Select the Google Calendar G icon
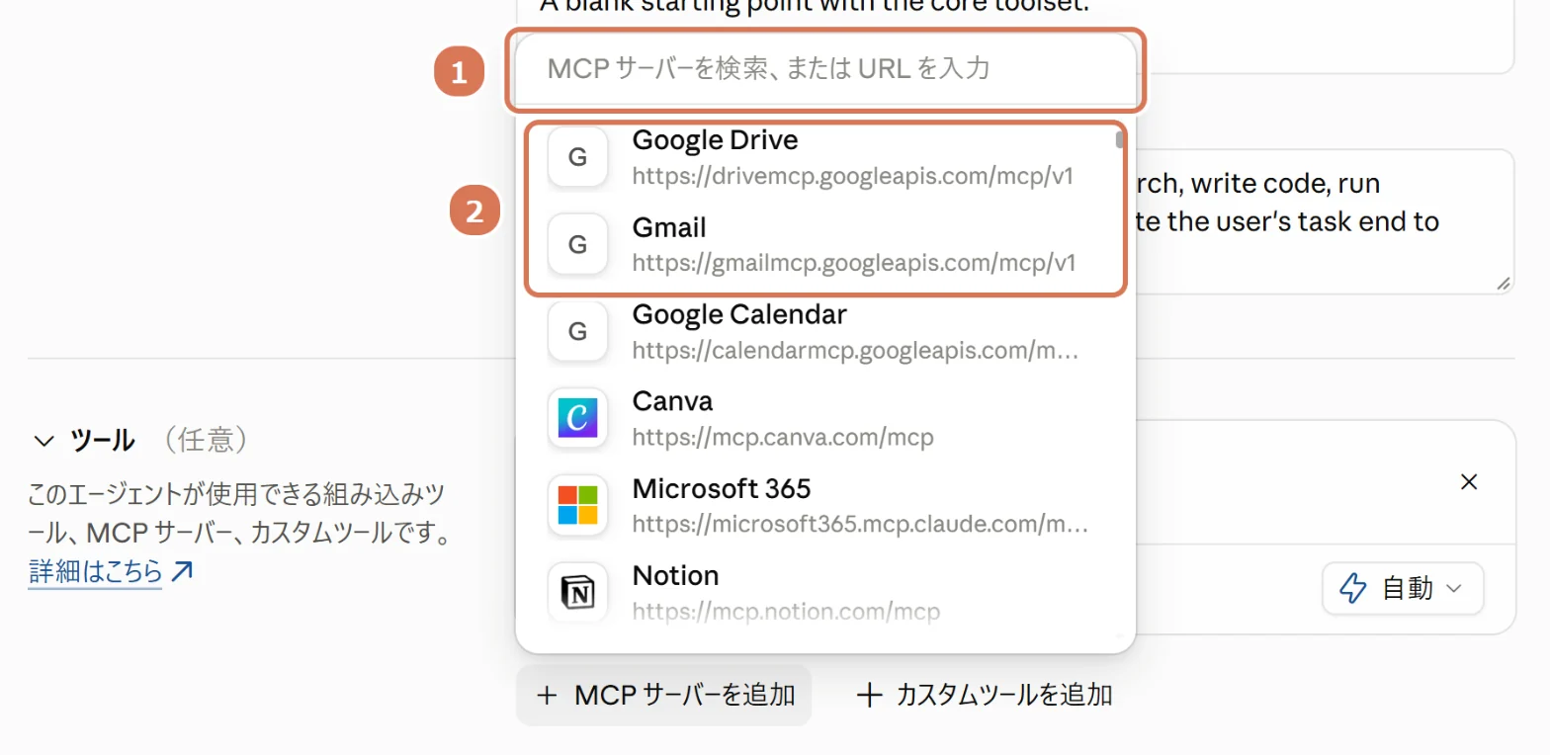The height and width of the screenshot is (755, 1550). 577,331
